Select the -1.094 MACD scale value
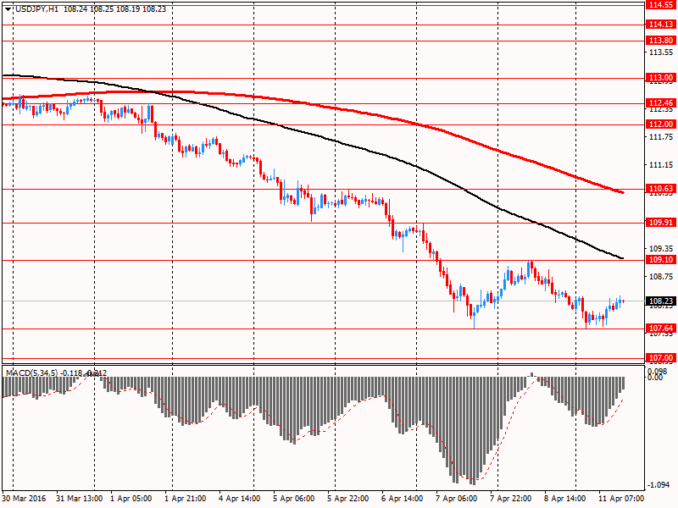Image resolution: width=678 pixels, height=508 pixels. click(x=659, y=485)
